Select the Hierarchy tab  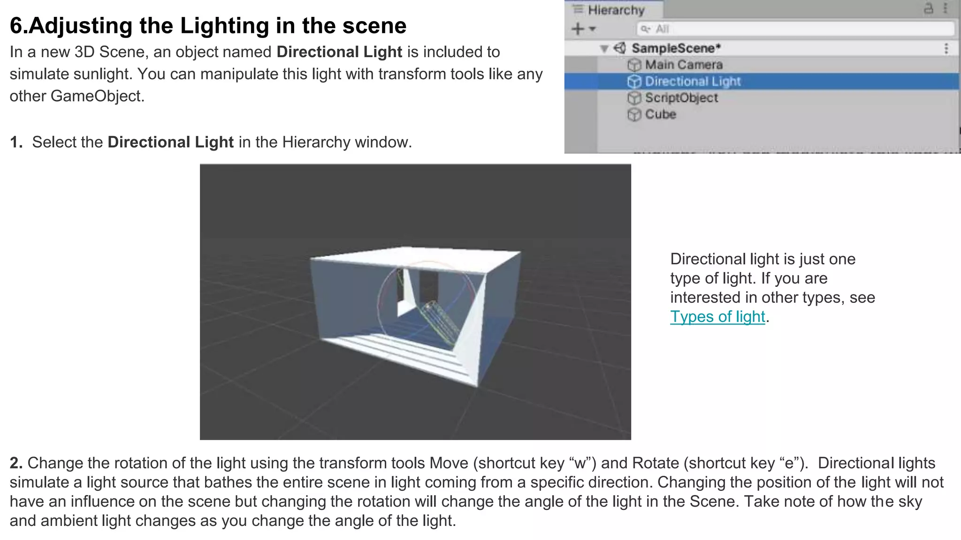point(614,10)
